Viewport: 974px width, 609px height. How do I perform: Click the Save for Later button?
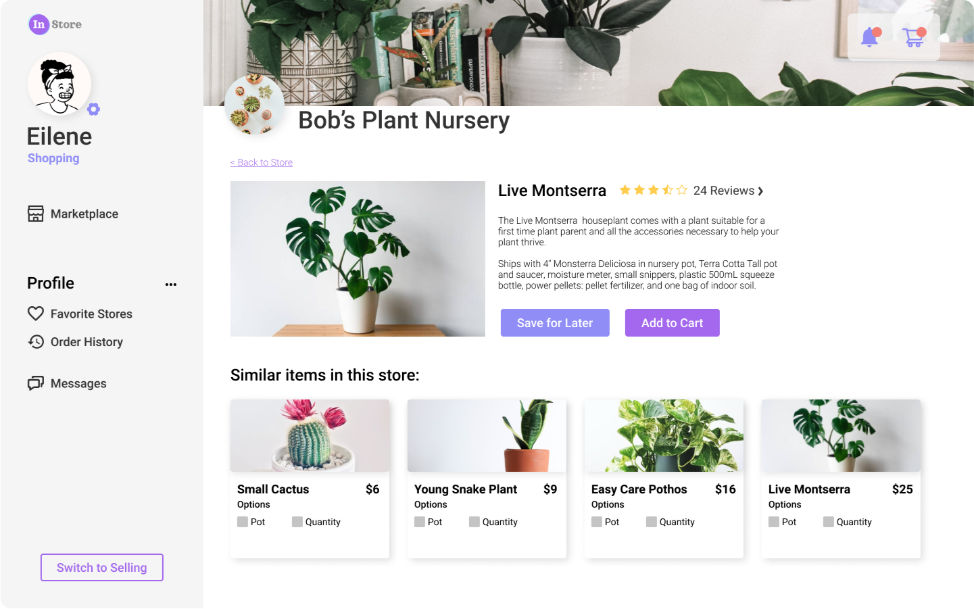pos(555,323)
